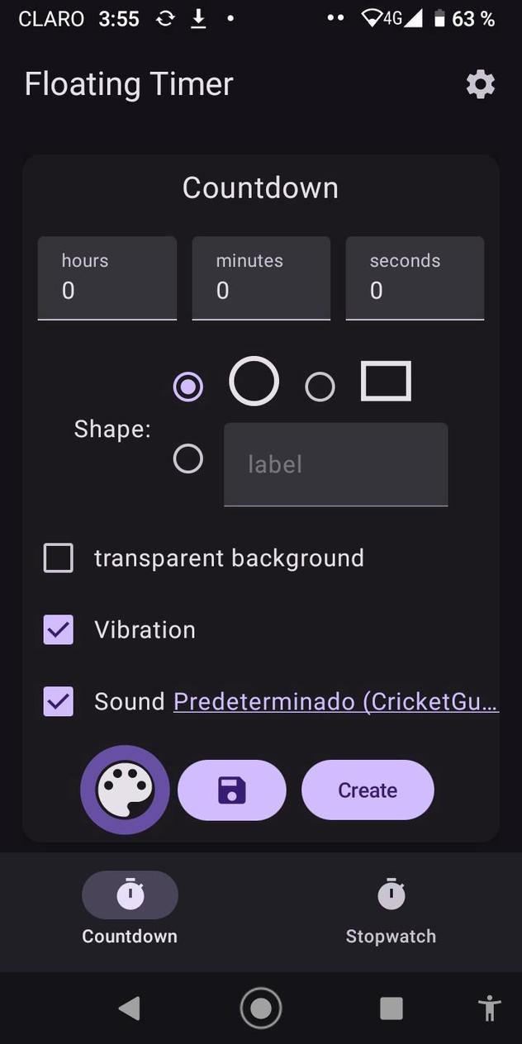Uncheck the Sound option
Viewport: 522px width, 1044px height.
tap(58, 701)
